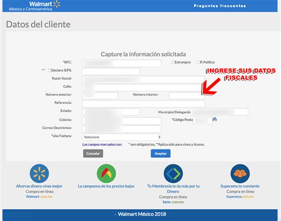Click the Walmart spark circular icon
Viewport: 281px width, 221px height.
[39, 174]
